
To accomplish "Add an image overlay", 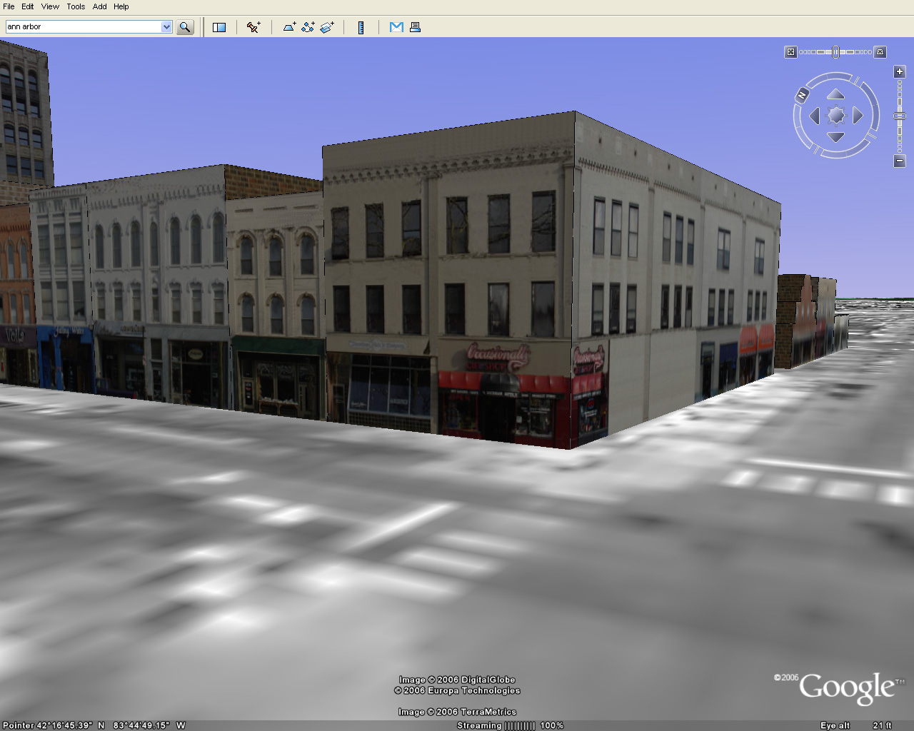I will click(x=327, y=27).
